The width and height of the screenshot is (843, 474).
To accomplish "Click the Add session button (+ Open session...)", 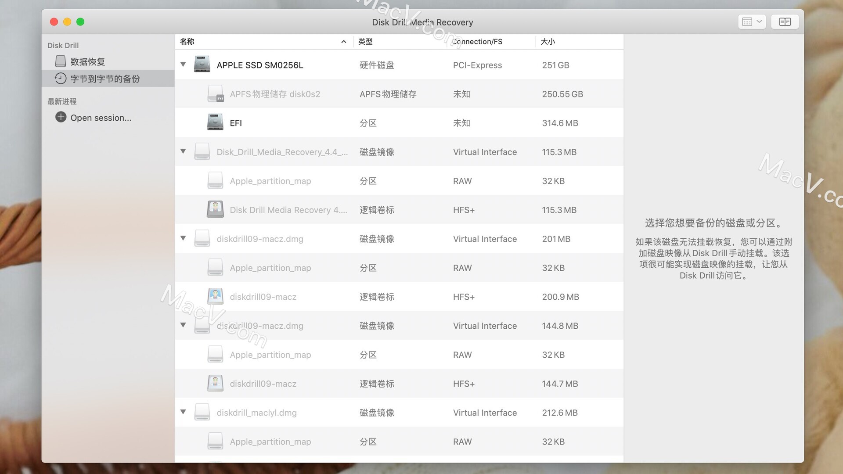I will [94, 118].
